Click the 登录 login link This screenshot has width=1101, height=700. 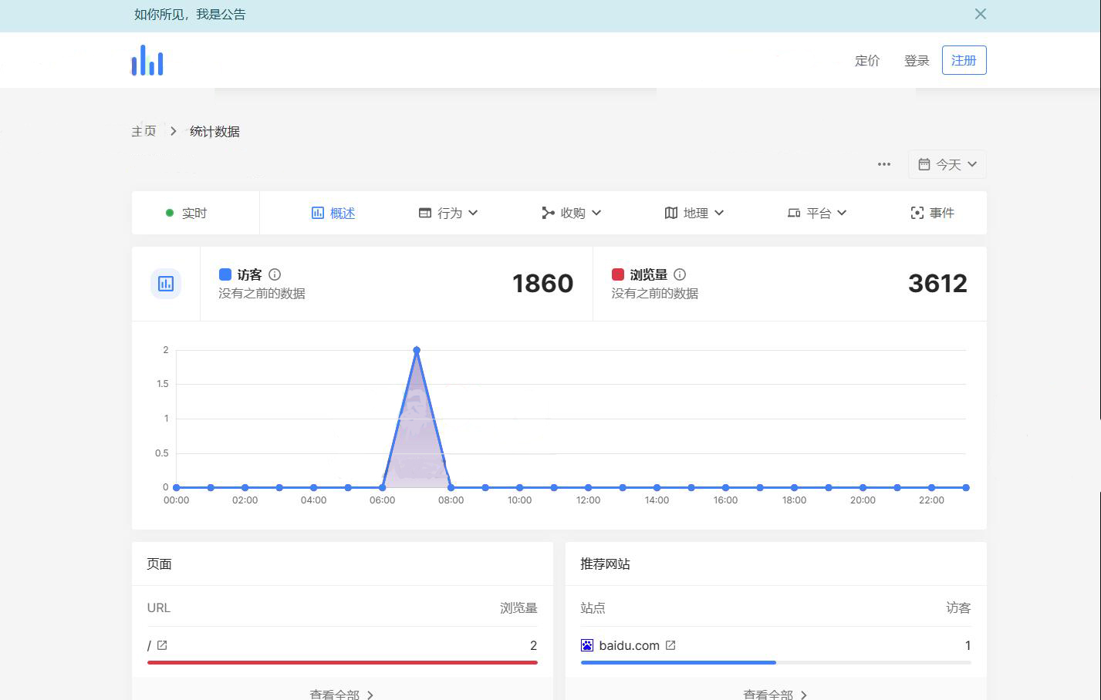917,61
